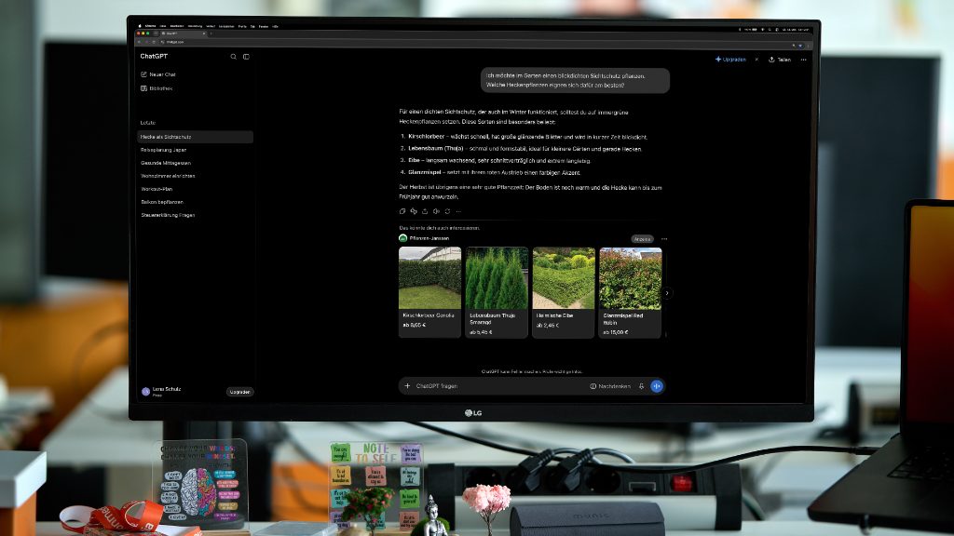
Task: Start voice mode with the blue button
Action: (x=657, y=386)
